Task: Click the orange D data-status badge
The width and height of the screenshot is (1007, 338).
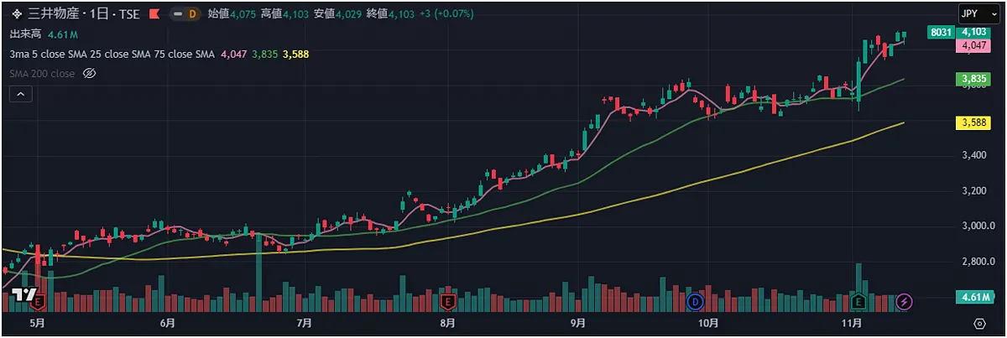Action: point(192,14)
